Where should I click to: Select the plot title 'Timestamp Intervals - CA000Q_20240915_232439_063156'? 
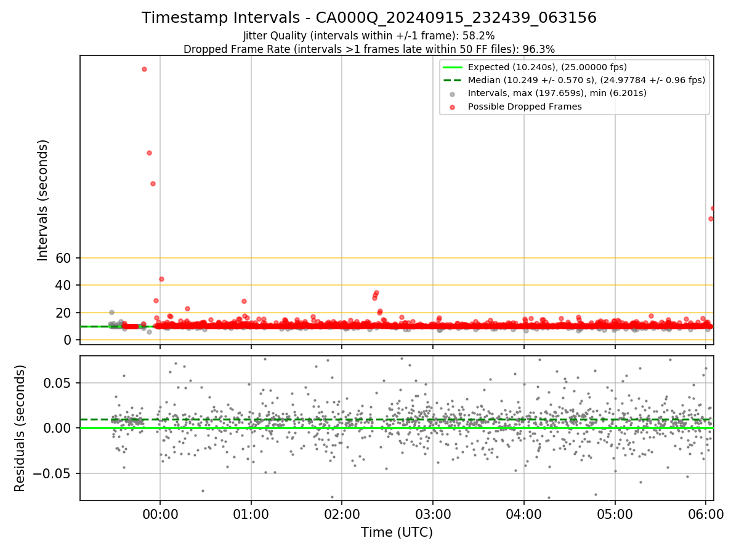click(x=369, y=18)
